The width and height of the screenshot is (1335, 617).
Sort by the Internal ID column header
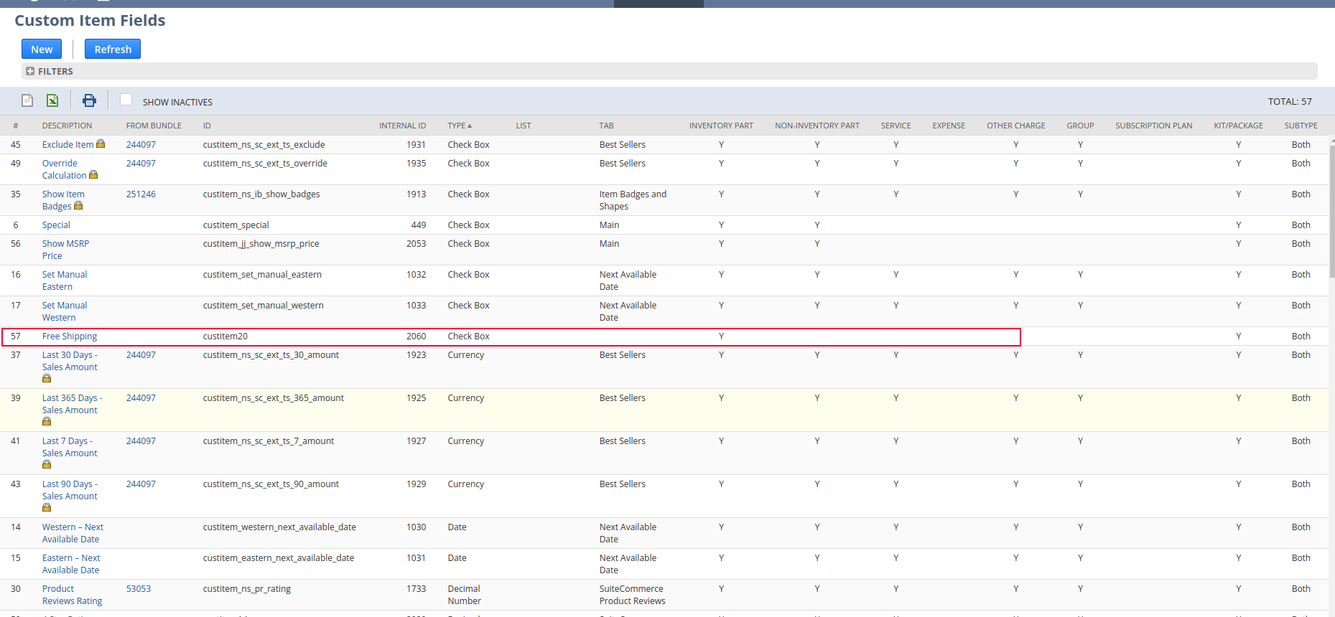click(x=402, y=126)
